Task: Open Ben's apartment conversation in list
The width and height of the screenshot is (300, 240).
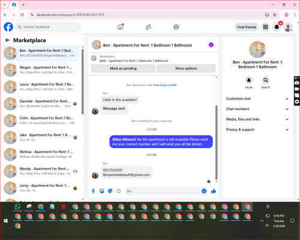Action: tap(40, 53)
